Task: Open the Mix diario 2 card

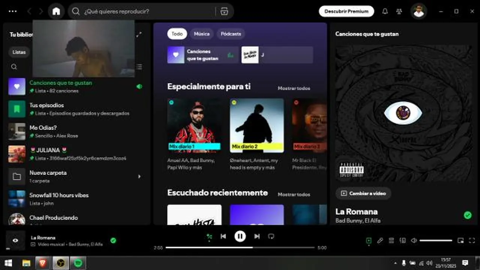Action: [x=257, y=135]
